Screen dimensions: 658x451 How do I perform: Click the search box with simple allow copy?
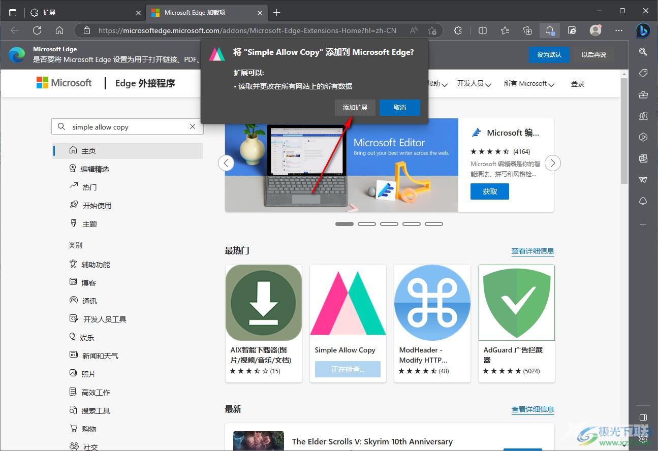click(128, 127)
